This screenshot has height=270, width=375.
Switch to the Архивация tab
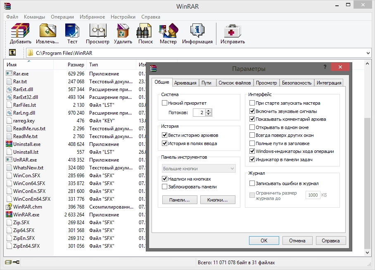[185, 82]
